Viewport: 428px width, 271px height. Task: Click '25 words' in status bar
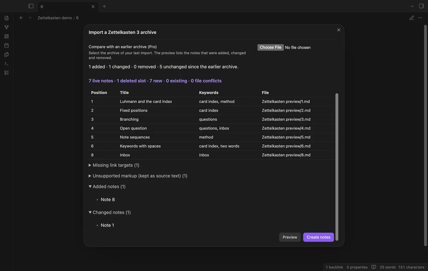point(388,267)
